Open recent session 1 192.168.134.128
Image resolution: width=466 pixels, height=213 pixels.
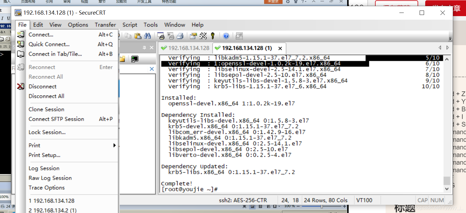tap(67, 201)
